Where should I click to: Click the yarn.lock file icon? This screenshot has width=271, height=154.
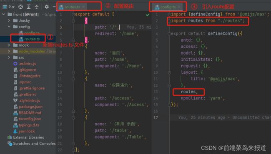15,131
